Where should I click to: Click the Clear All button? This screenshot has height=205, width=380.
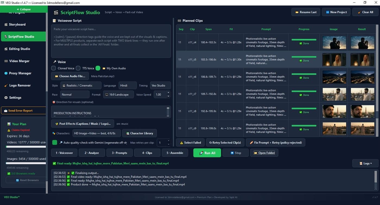(365, 12)
